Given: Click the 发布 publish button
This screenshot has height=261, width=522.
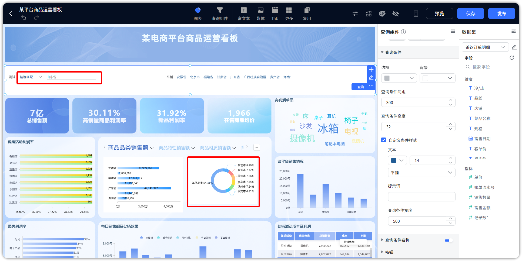Looking at the screenshot, I should pos(501,13).
